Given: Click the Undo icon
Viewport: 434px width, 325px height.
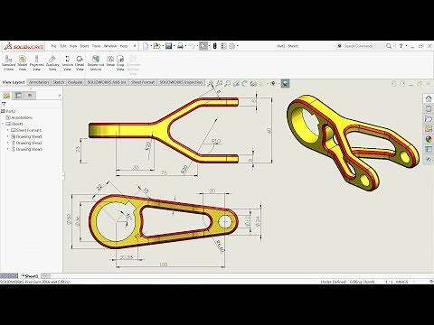Looking at the screenshot, I should [192, 46].
